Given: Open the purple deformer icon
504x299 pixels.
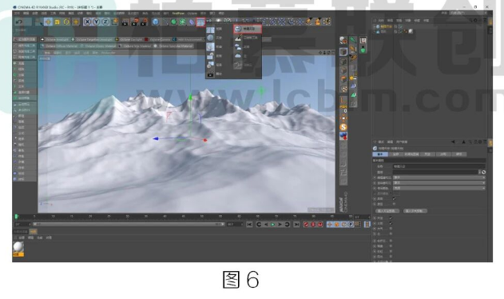Looking at the screenshot, I should (x=192, y=22).
